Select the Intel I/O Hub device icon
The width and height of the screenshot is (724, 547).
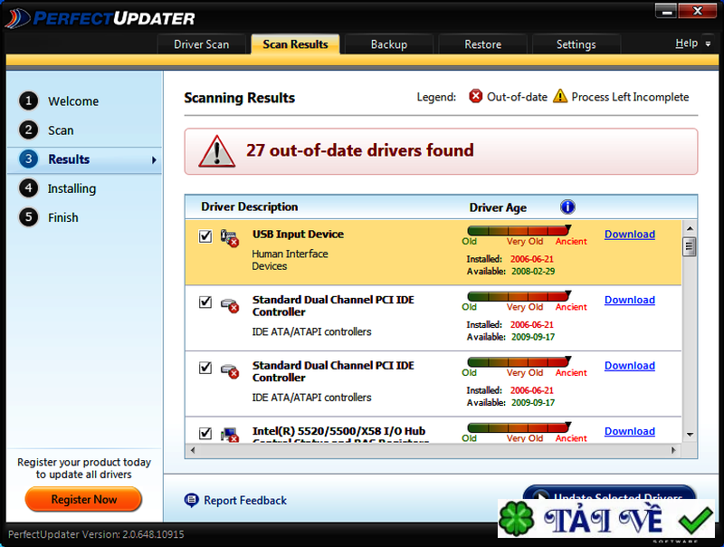[229, 434]
